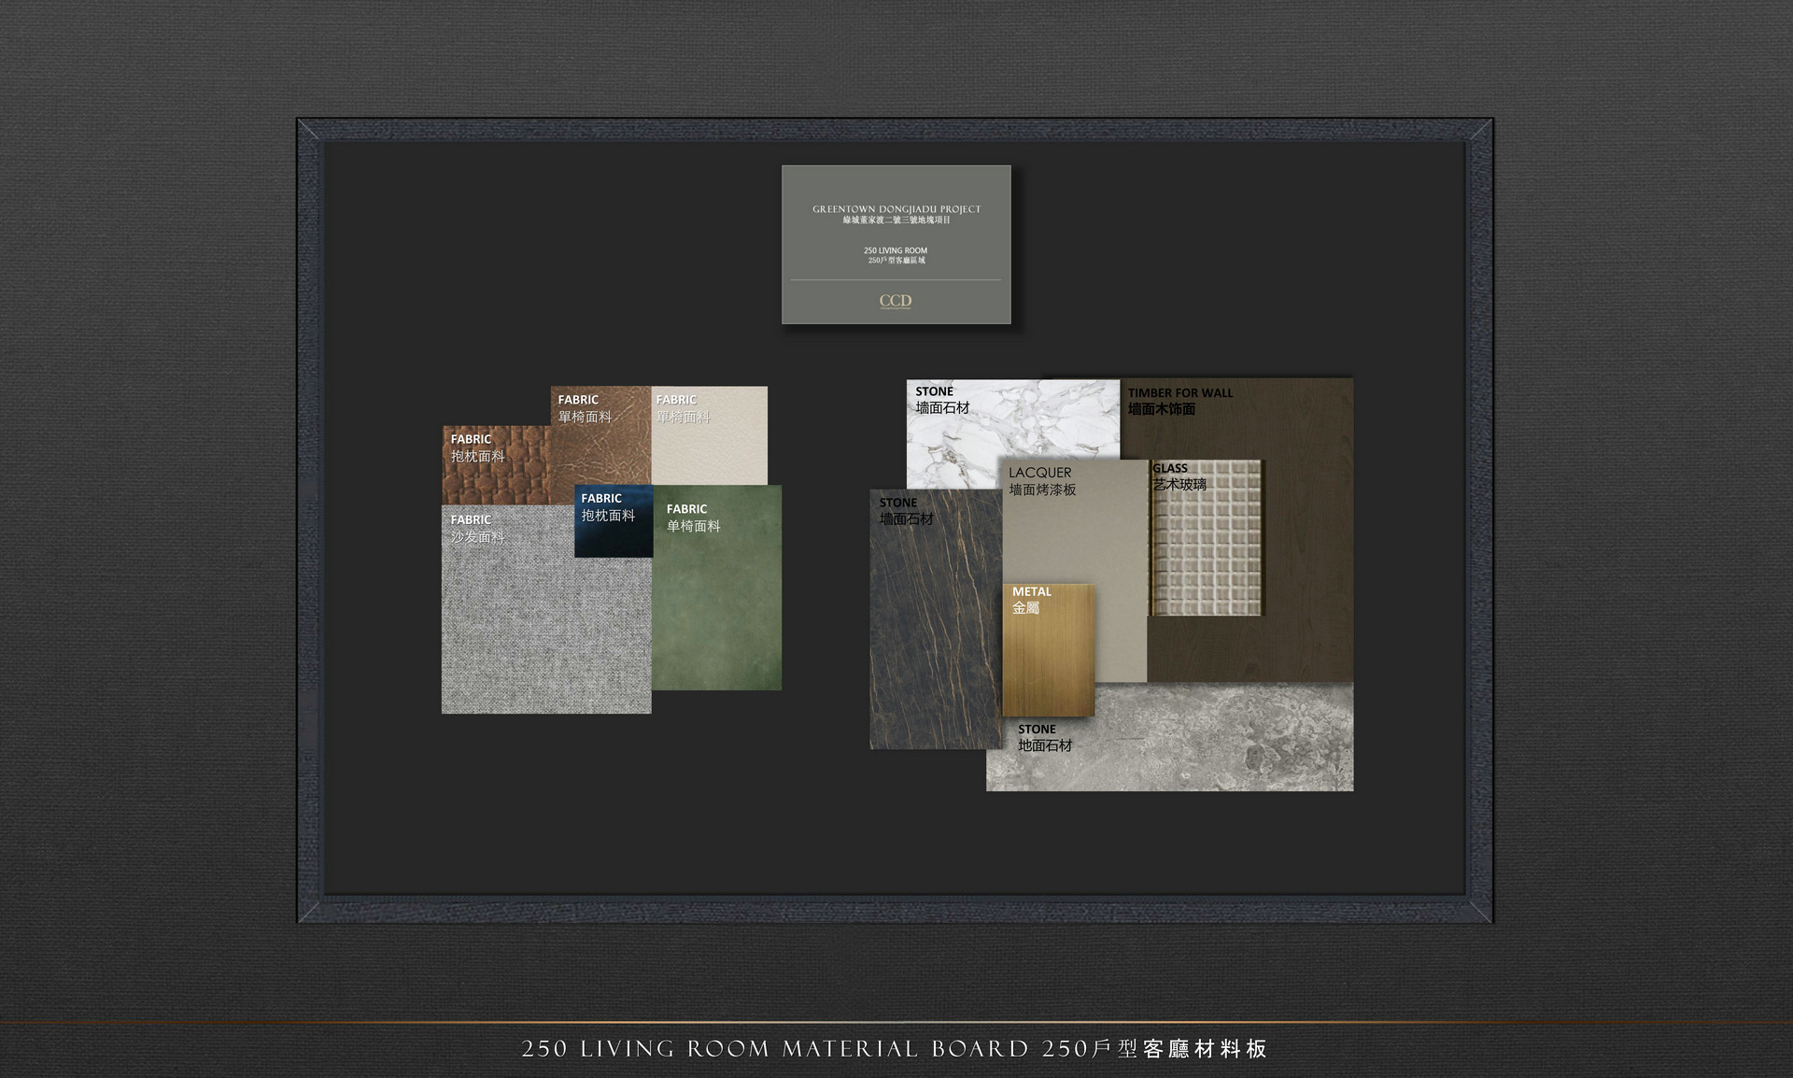
Task: Select the white marble wall stone swatch
Action: (x=1027, y=420)
